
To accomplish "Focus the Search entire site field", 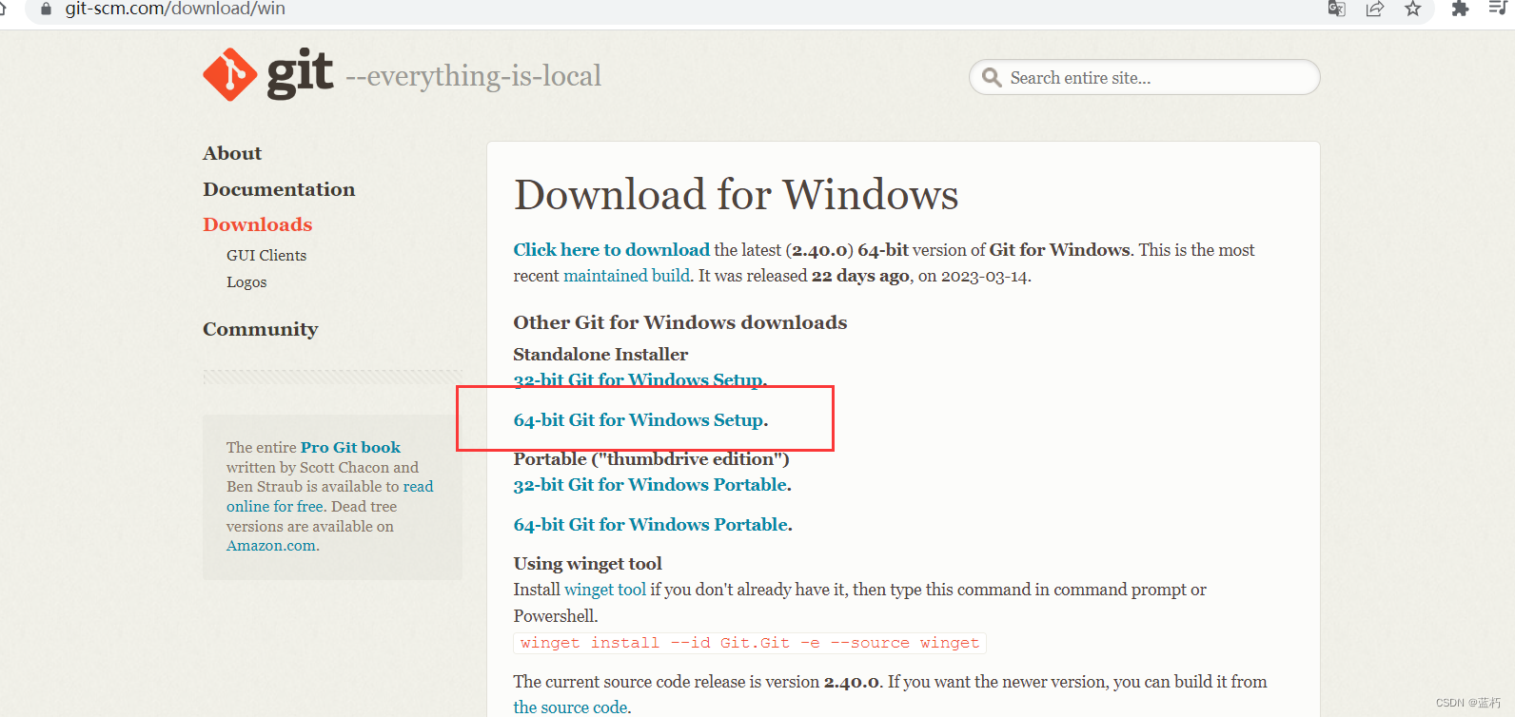I will coord(1144,78).
